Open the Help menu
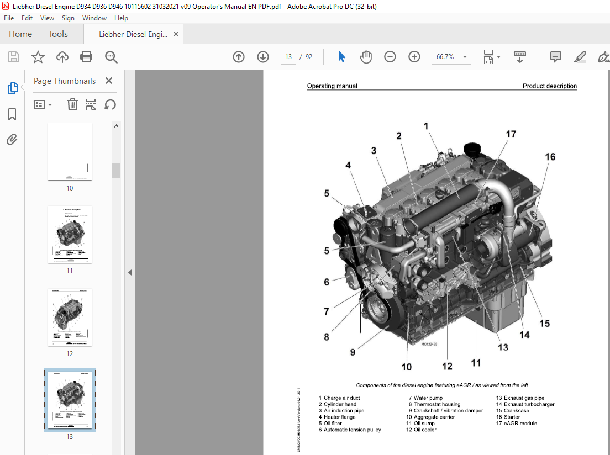Viewport: 610px width, 455px height. click(121, 18)
